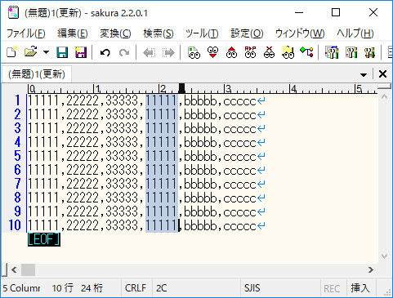393x298 pixels.
Task: Close the current tab with X
Action: tap(382, 74)
